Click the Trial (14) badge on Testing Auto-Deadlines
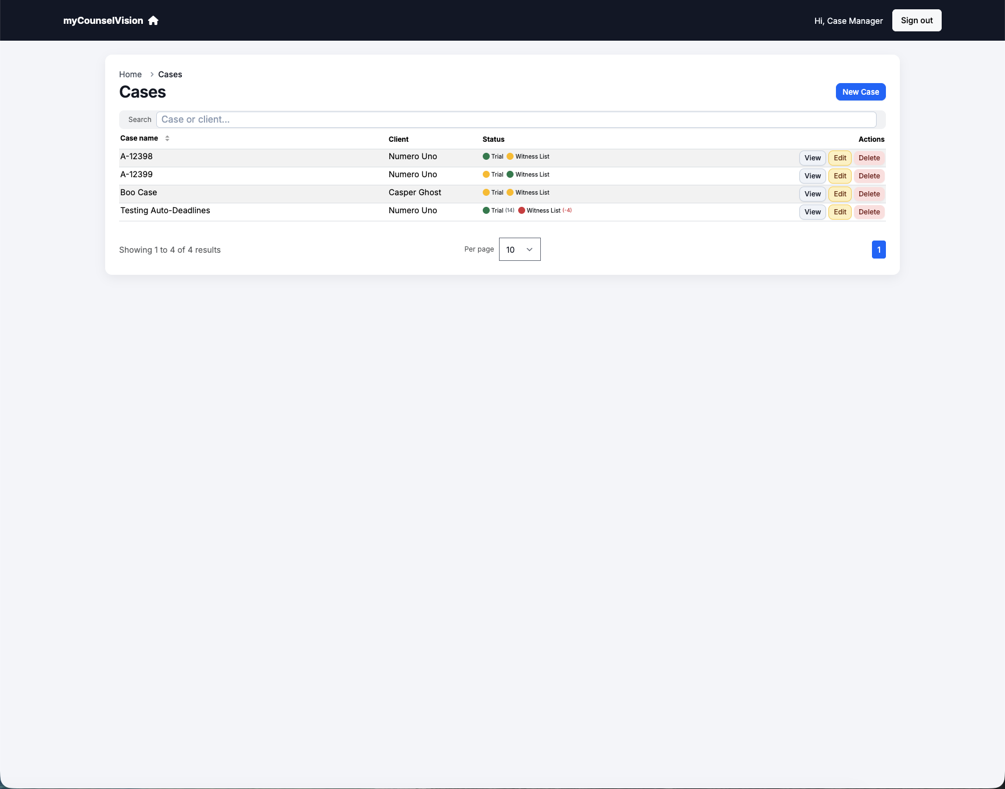 click(x=498, y=210)
